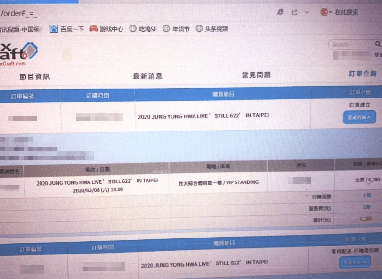
Task: Click the IE compatibility mode icon
Action: 280,12
